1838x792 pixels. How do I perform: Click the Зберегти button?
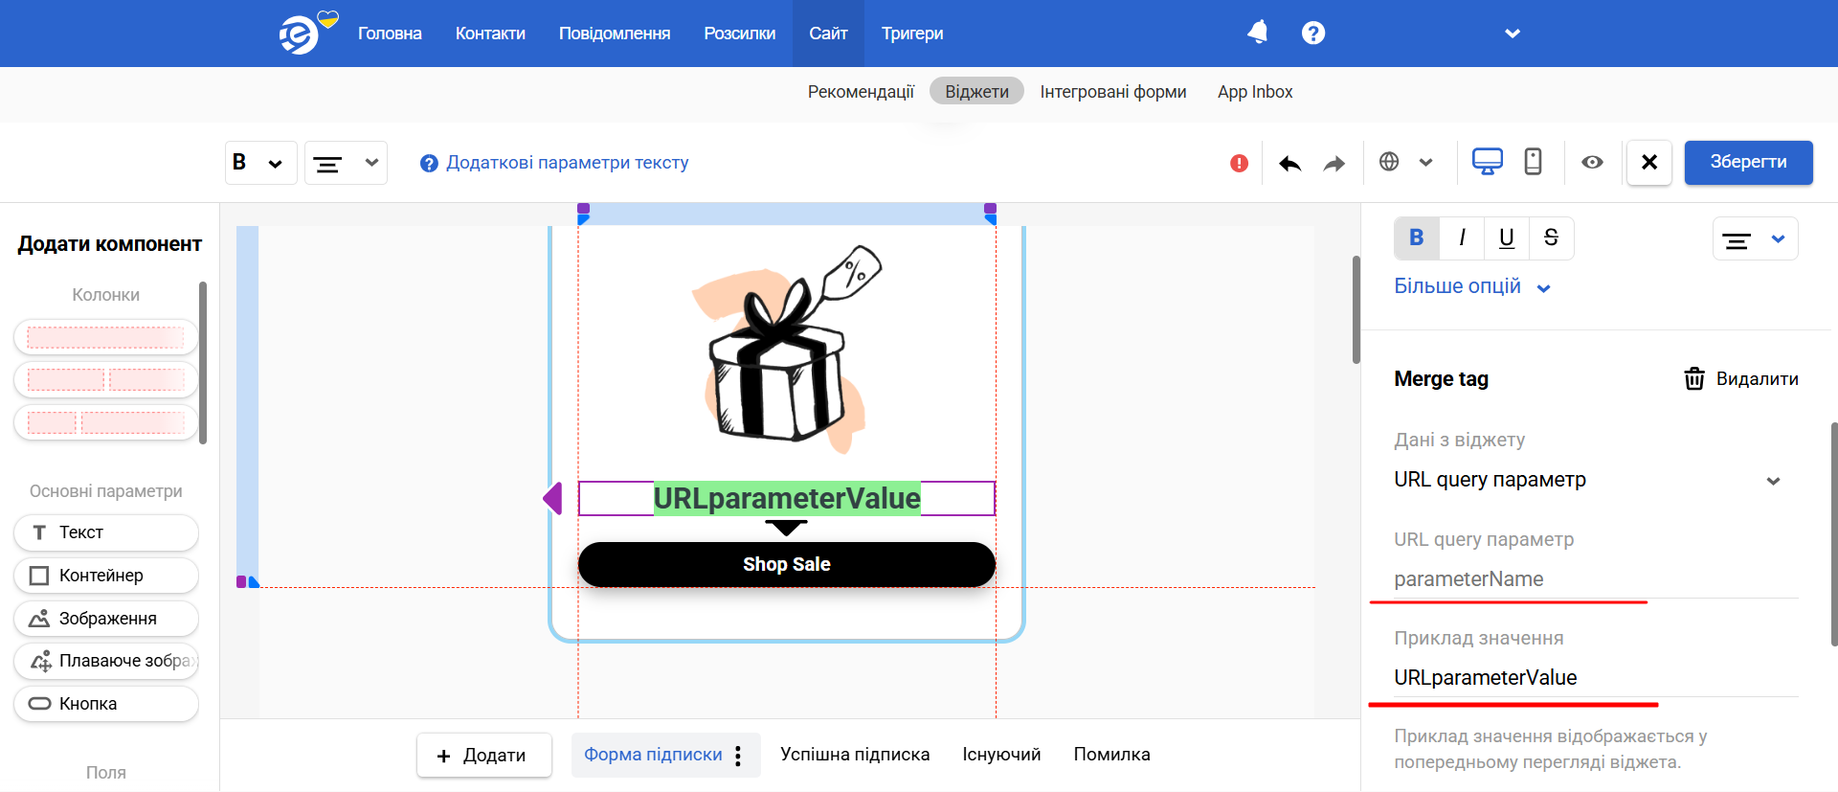click(1748, 162)
